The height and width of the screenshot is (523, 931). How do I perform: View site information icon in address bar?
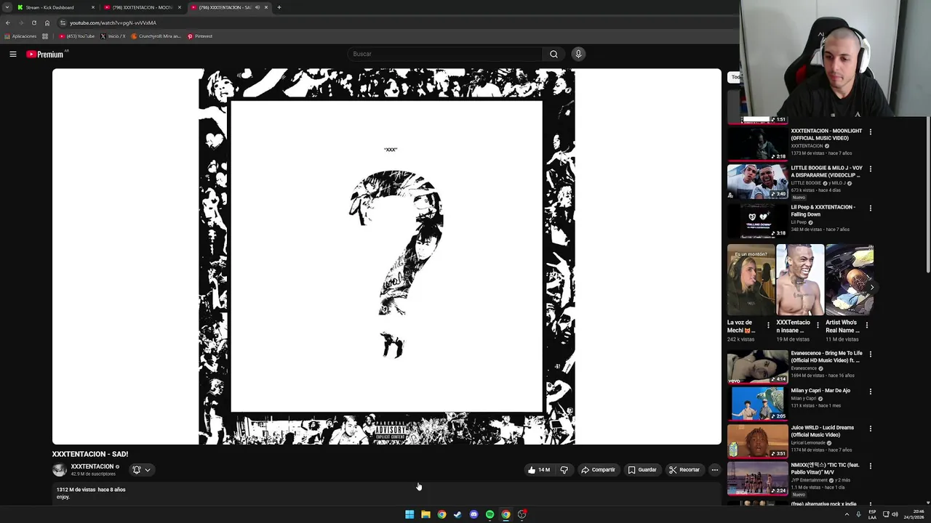point(63,23)
